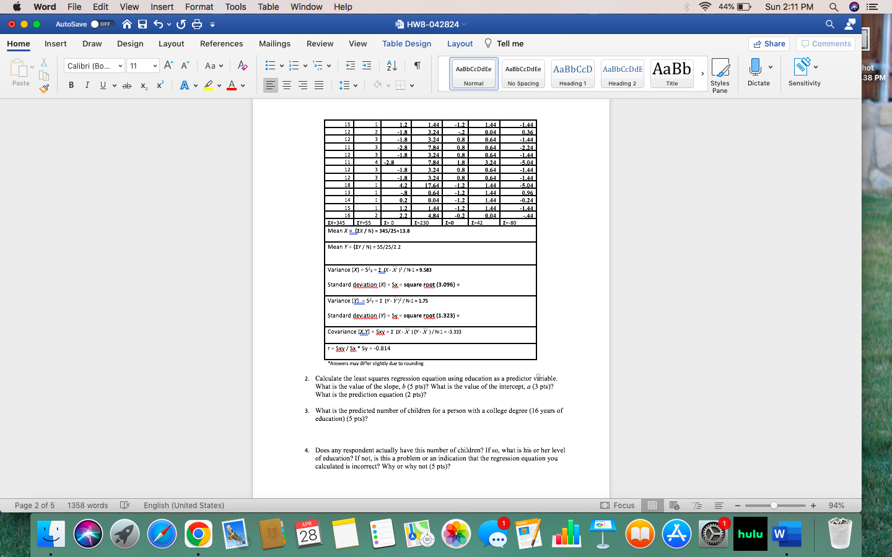Open the Insert ribbon tab

[56, 43]
